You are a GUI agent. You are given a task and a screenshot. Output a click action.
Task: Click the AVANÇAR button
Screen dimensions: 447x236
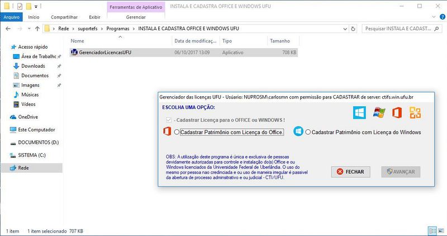click(x=401, y=172)
